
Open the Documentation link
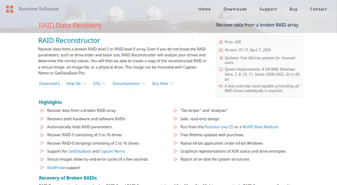pos(129,84)
